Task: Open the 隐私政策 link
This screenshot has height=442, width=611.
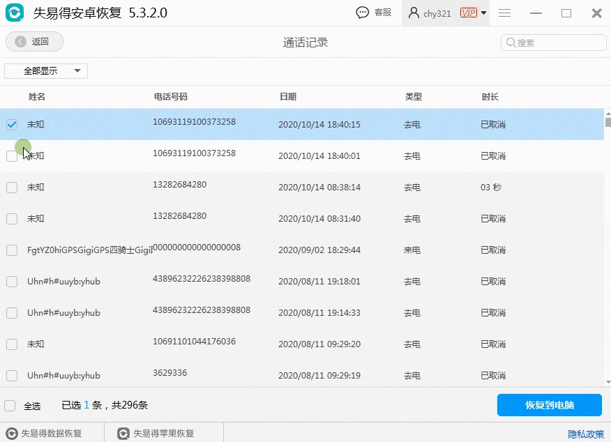Action: [x=586, y=434]
